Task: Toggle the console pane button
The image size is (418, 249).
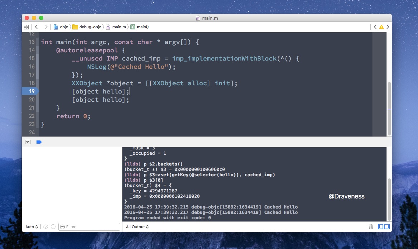Action: coord(387,226)
